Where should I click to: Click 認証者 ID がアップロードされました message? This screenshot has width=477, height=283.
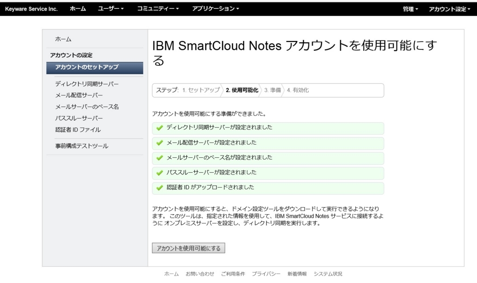[210, 187]
